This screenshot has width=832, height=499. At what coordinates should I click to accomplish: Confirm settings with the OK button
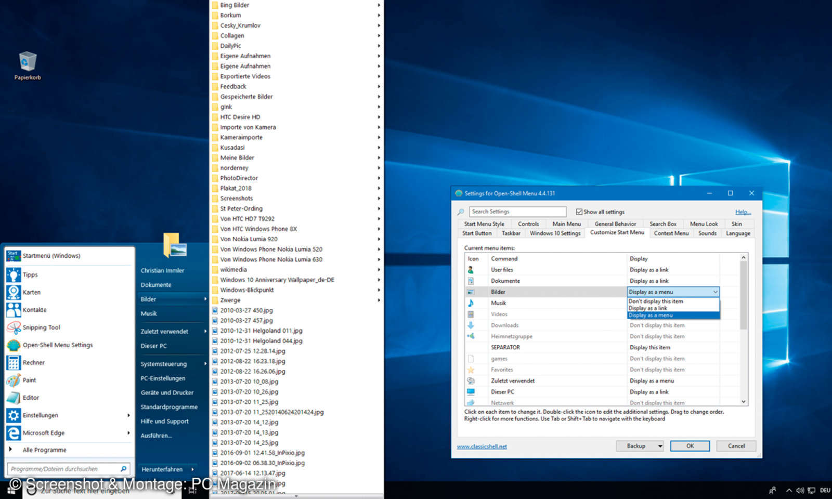[690, 446]
